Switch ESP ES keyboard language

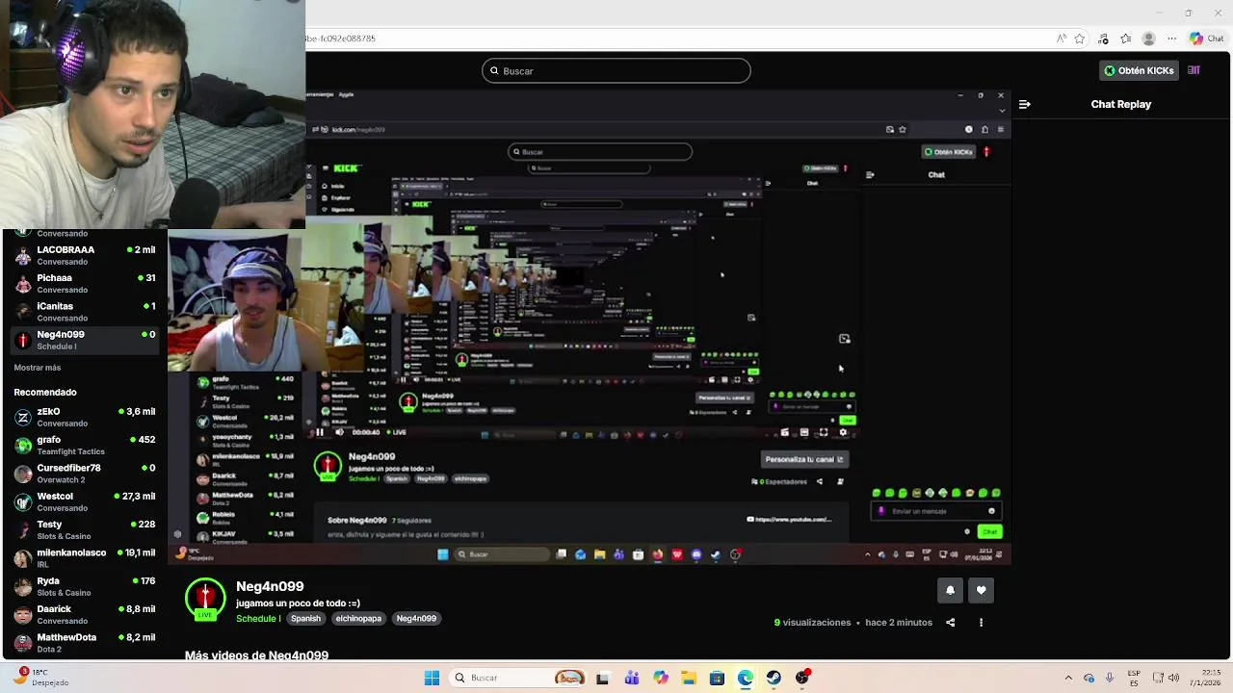[x=1134, y=678]
